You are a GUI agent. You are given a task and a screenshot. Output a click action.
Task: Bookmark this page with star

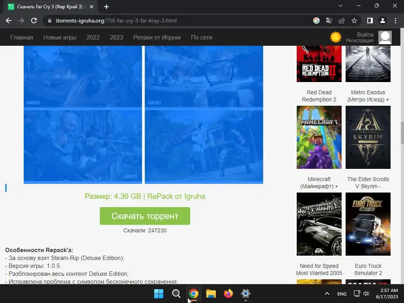(x=354, y=21)
